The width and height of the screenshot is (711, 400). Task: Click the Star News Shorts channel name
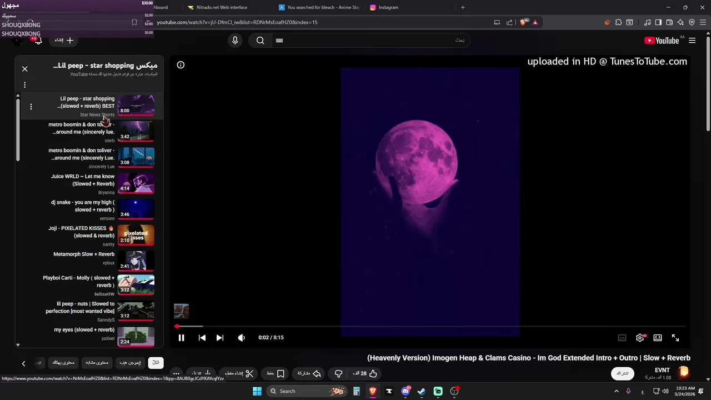(97, 115)
